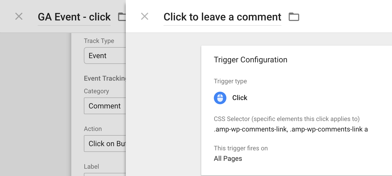Select the Click trigger type name

240,98
